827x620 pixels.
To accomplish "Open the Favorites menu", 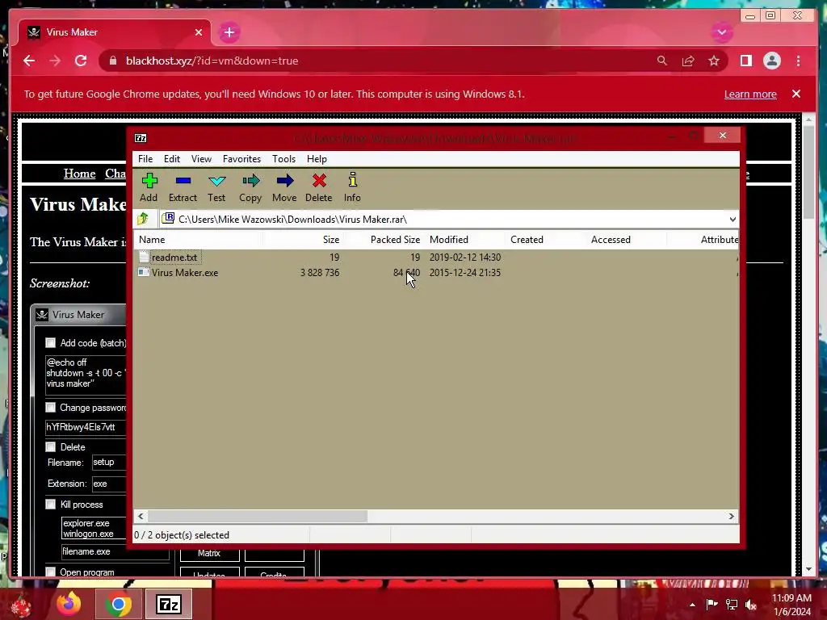I will (241, 159).
